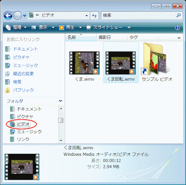Refresh the folder with the refresh button
This screenshot has width=186, height=185.
pyautogui.click(x=94, y=15)
